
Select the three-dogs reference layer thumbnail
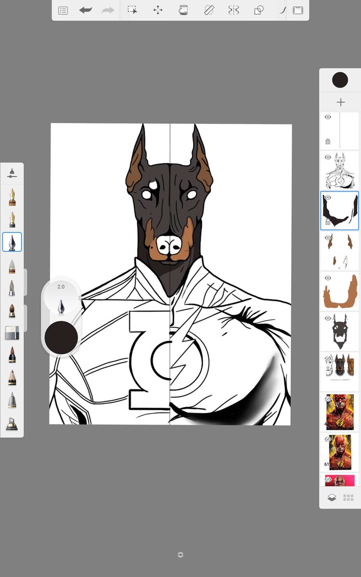pyautogui.click(x=340, y=372)
